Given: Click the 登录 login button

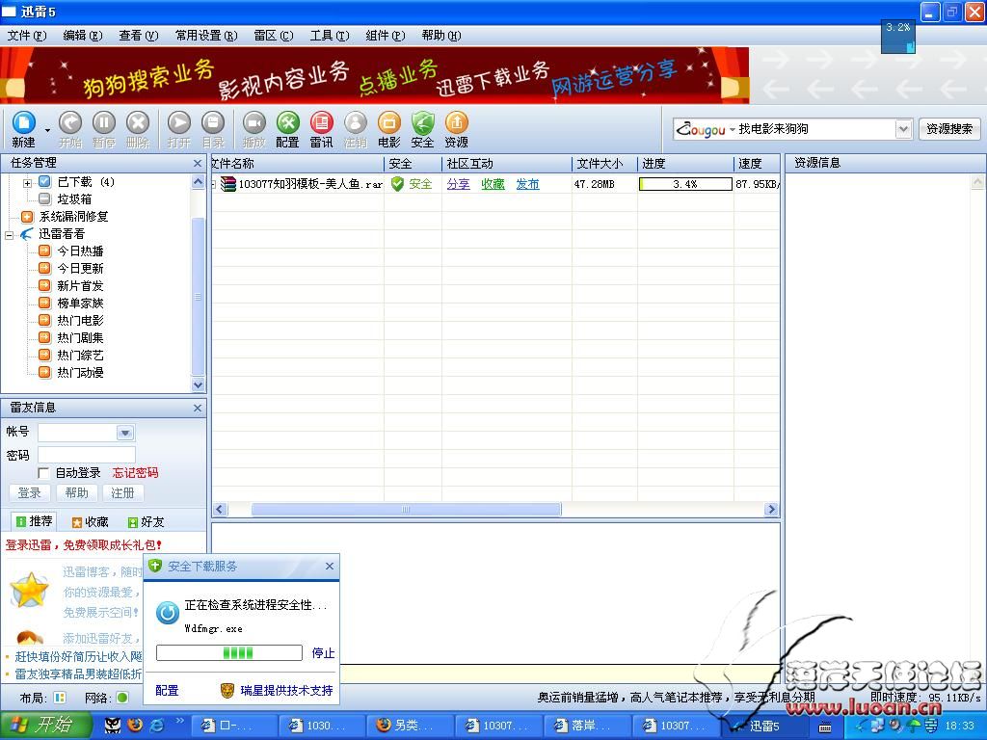Looking at the screenshot, I should (29, 493).
